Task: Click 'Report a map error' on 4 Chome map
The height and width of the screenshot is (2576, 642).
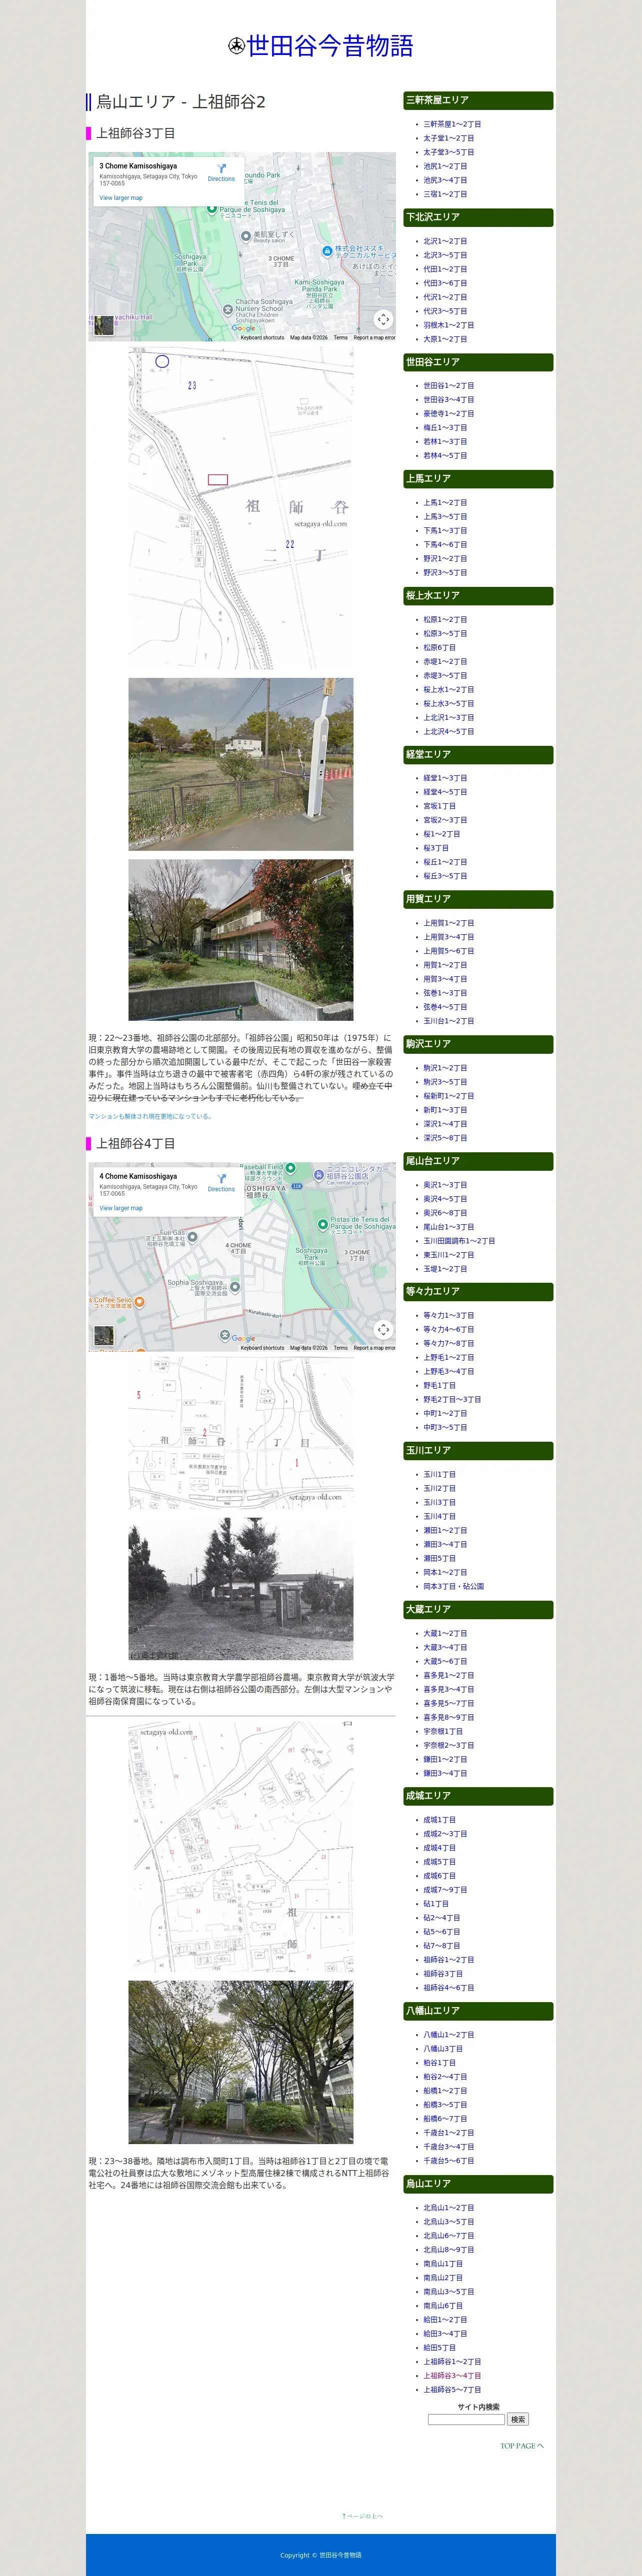Action: [x=374, y=1348]
